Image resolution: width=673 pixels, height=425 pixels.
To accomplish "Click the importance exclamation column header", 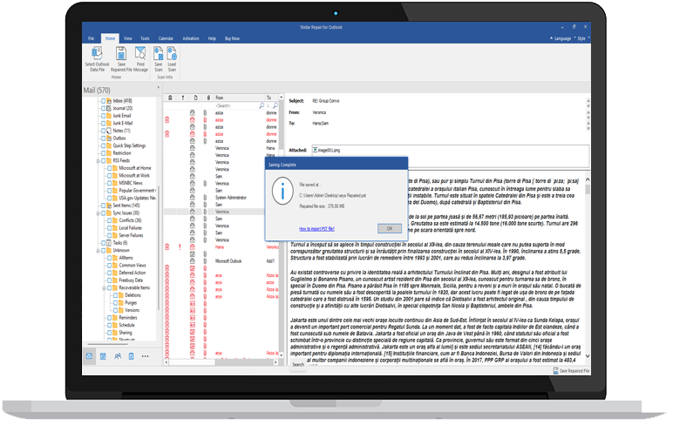I will [x=183, y=98].
